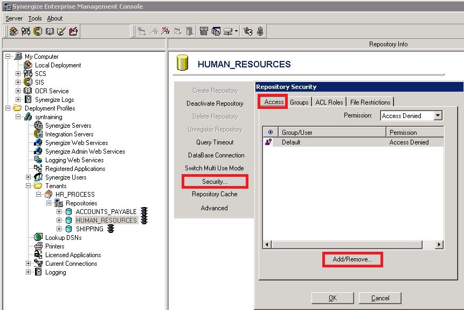The image size is (464, 310).
Task: Expand the Synergize Users node
Action: coord(29,177)
